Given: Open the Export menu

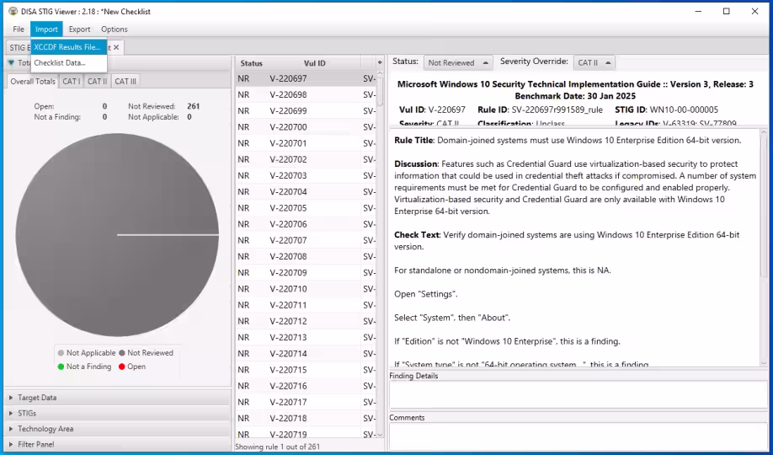Looking at the screenshot, I should point(79,29).
